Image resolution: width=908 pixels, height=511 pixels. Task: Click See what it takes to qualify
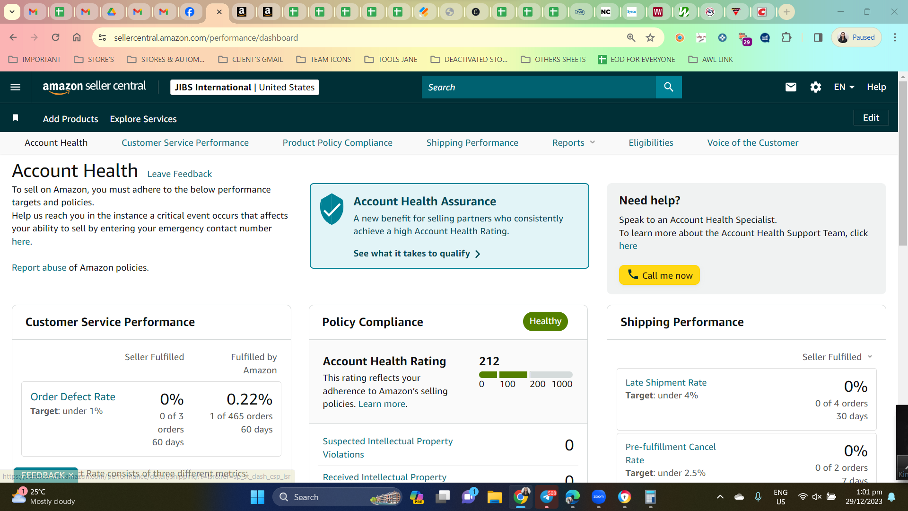click(417, 254)
